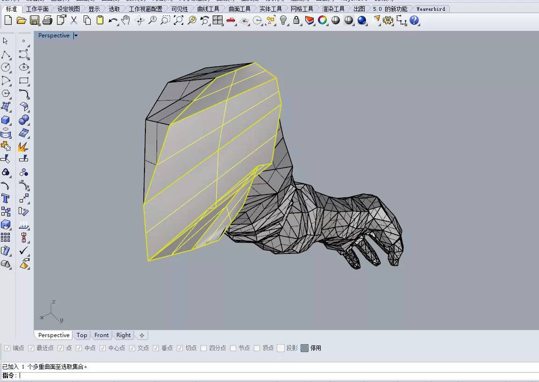The width and height of the screenshot is (539, 382).
Task: Select the Zoom extents magnifier icon
Action: [x=178, y=21]
